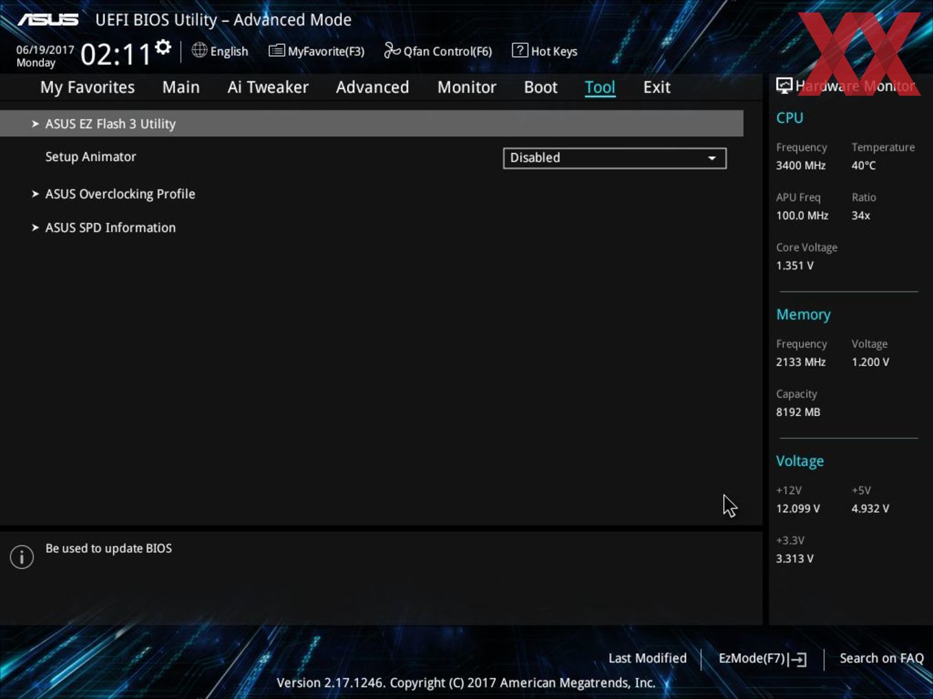Click the CPU section heading

[x=790, y=118]
